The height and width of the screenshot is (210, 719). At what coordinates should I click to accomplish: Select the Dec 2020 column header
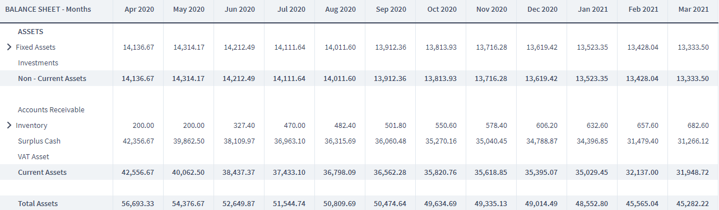pos(542,9)
